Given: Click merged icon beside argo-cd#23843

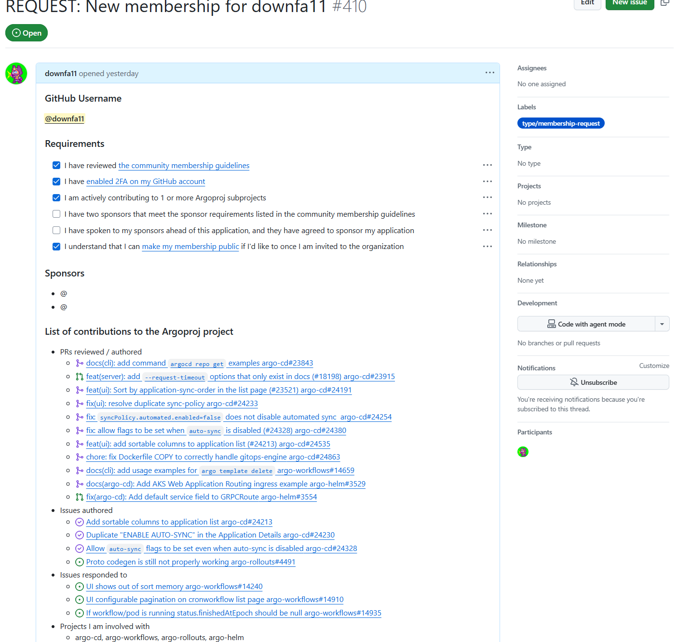Looking at the screenshot, I should point(80,363).
